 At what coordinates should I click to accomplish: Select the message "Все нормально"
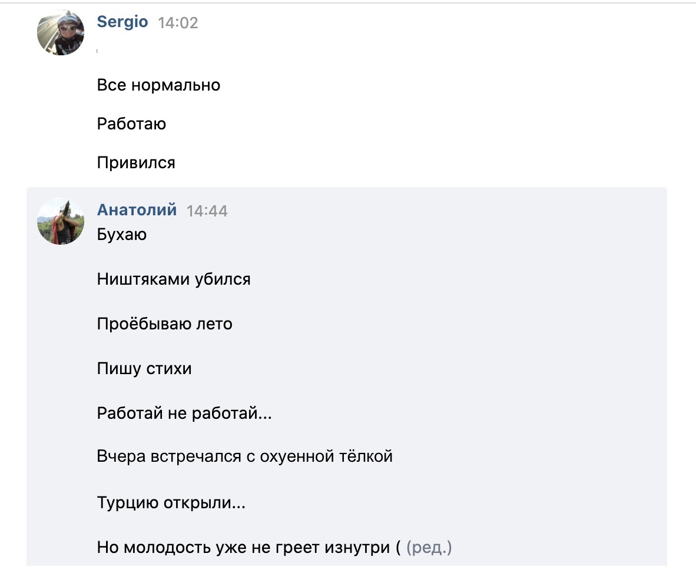tap(158, 85)
